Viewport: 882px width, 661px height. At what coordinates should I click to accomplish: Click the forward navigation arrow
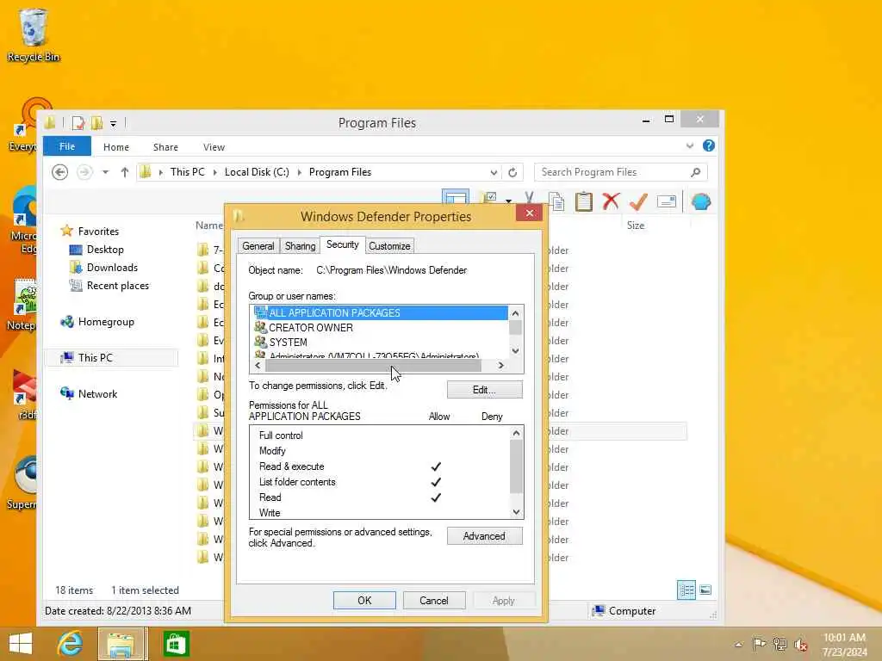[x=84, y=172]
